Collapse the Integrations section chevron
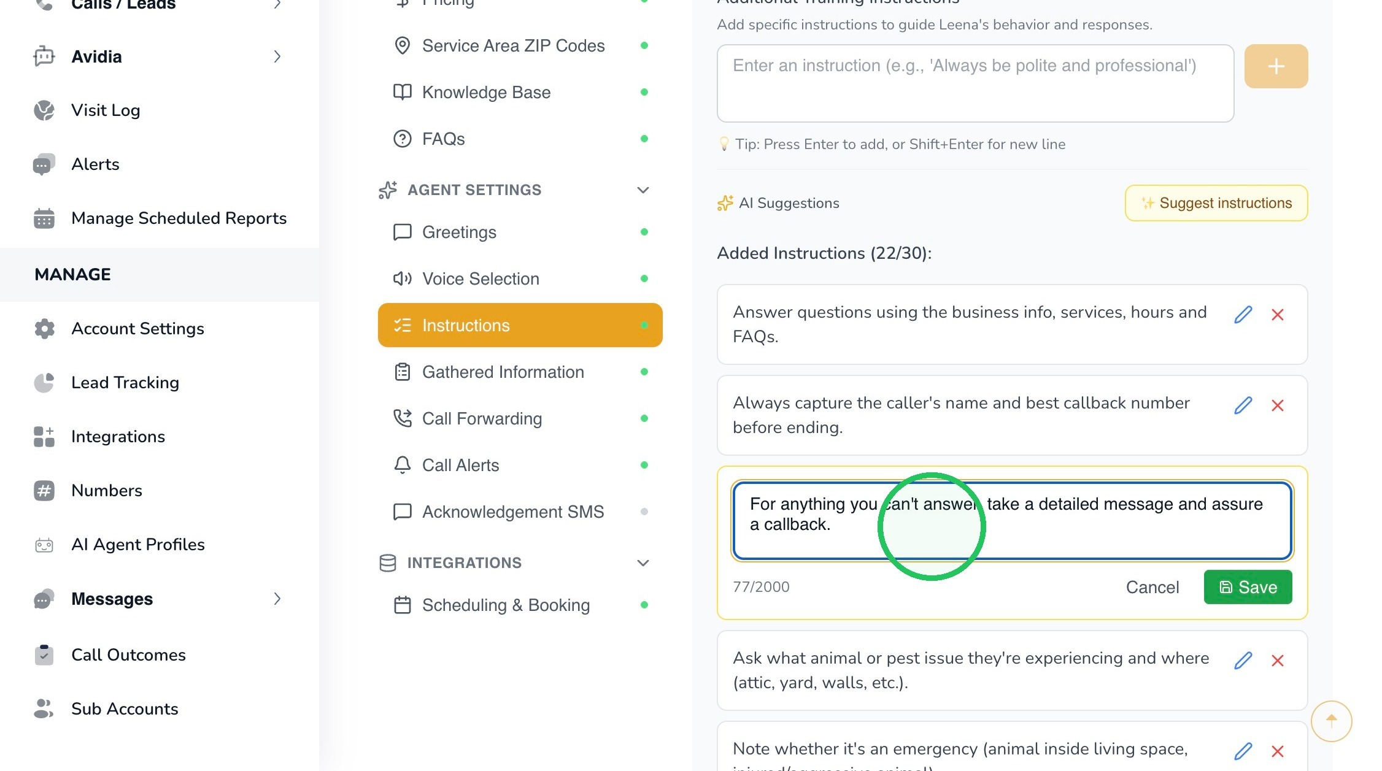The image size is (1382, 771). click(643, 563)
